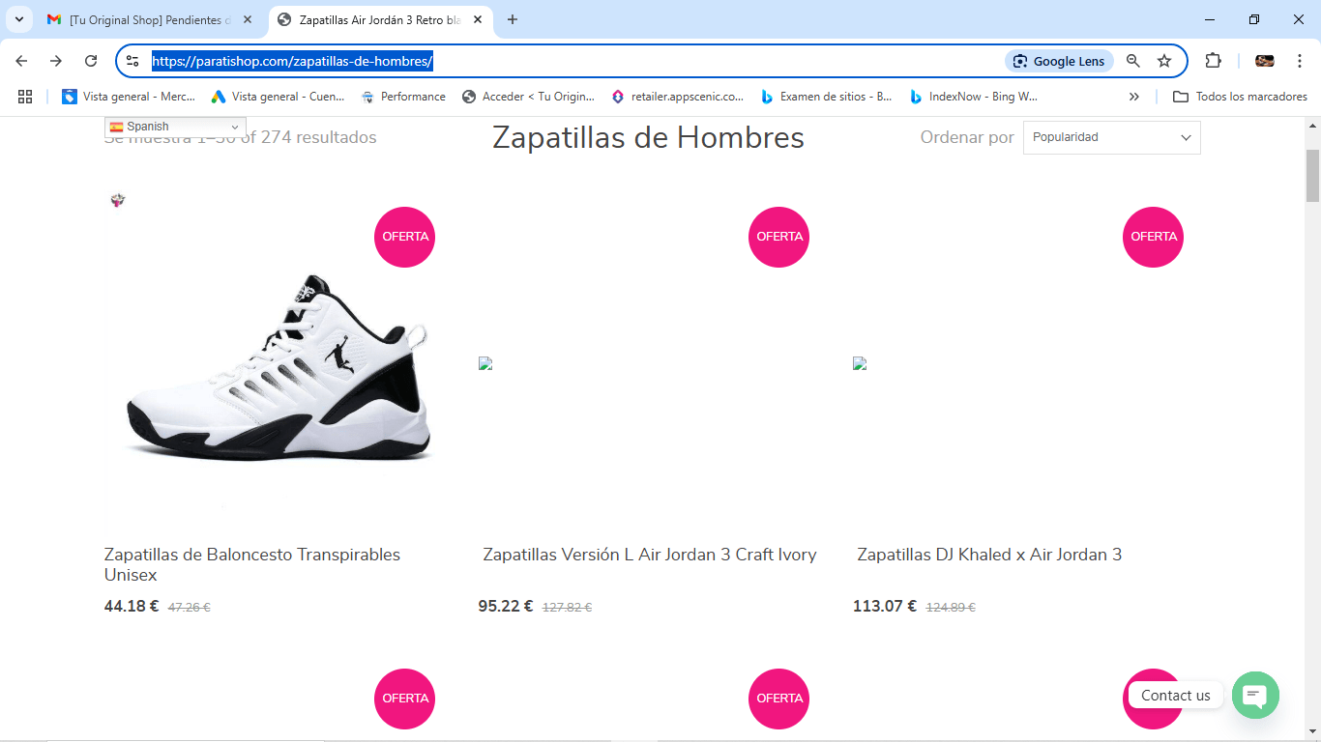Click the page vertical scrollbar thumb
Viewport: 1321px width, 742px height.
tap(1313, 176)
